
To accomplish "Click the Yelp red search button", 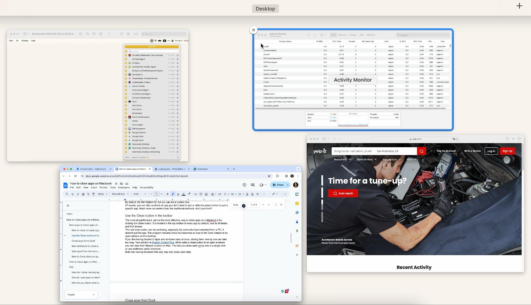I will click(x=421, y=151).
